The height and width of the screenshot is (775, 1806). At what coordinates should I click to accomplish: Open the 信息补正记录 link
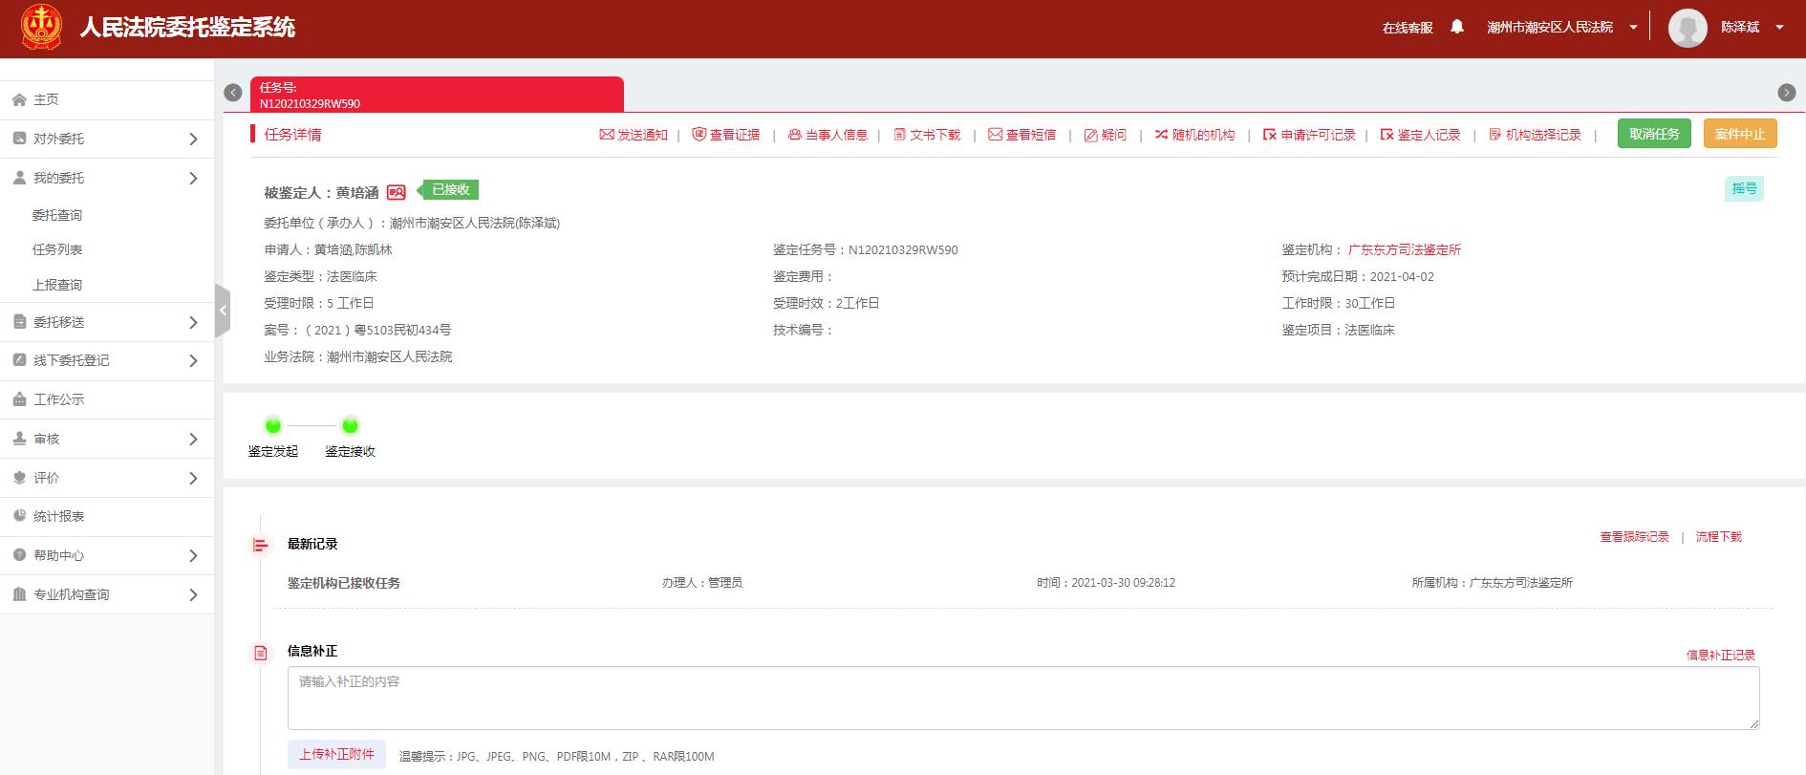tap(1721, 656)
